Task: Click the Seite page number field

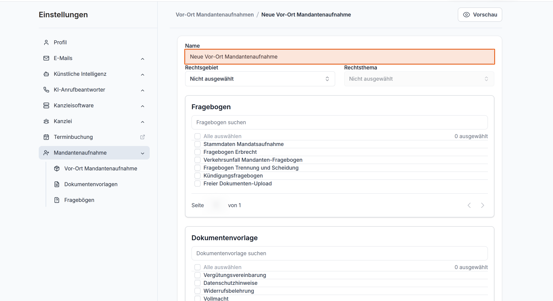Action: coord(216,205)
